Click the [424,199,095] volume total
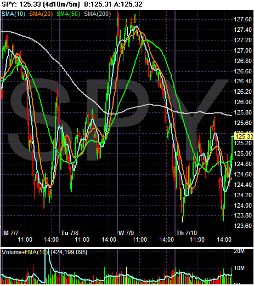 [69, 252]
